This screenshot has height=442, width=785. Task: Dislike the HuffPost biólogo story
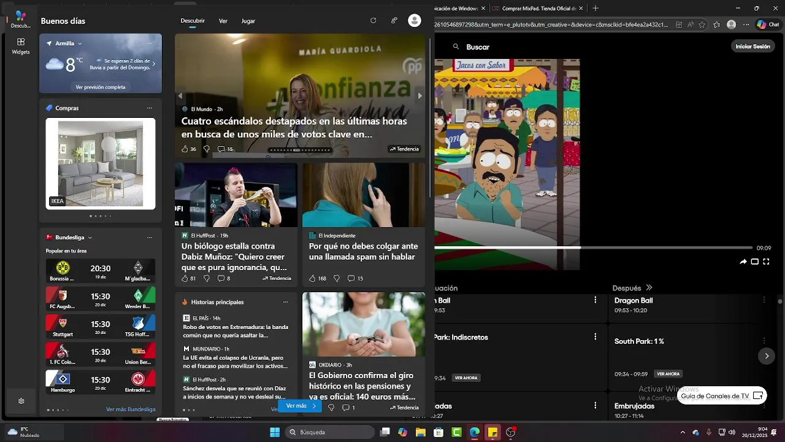pyautogui.click(x=207, y=278)
